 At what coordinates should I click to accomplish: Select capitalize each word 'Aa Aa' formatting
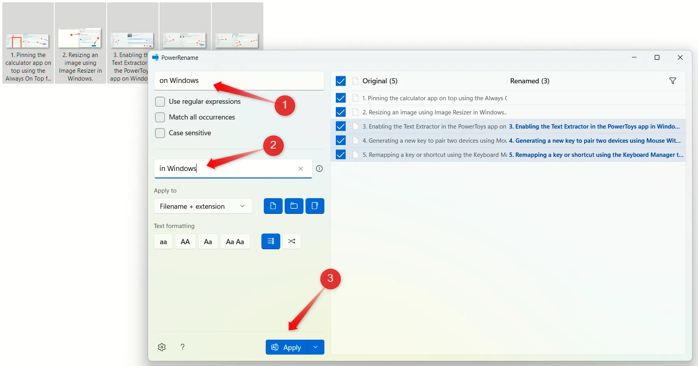click(x=235, y=241)
